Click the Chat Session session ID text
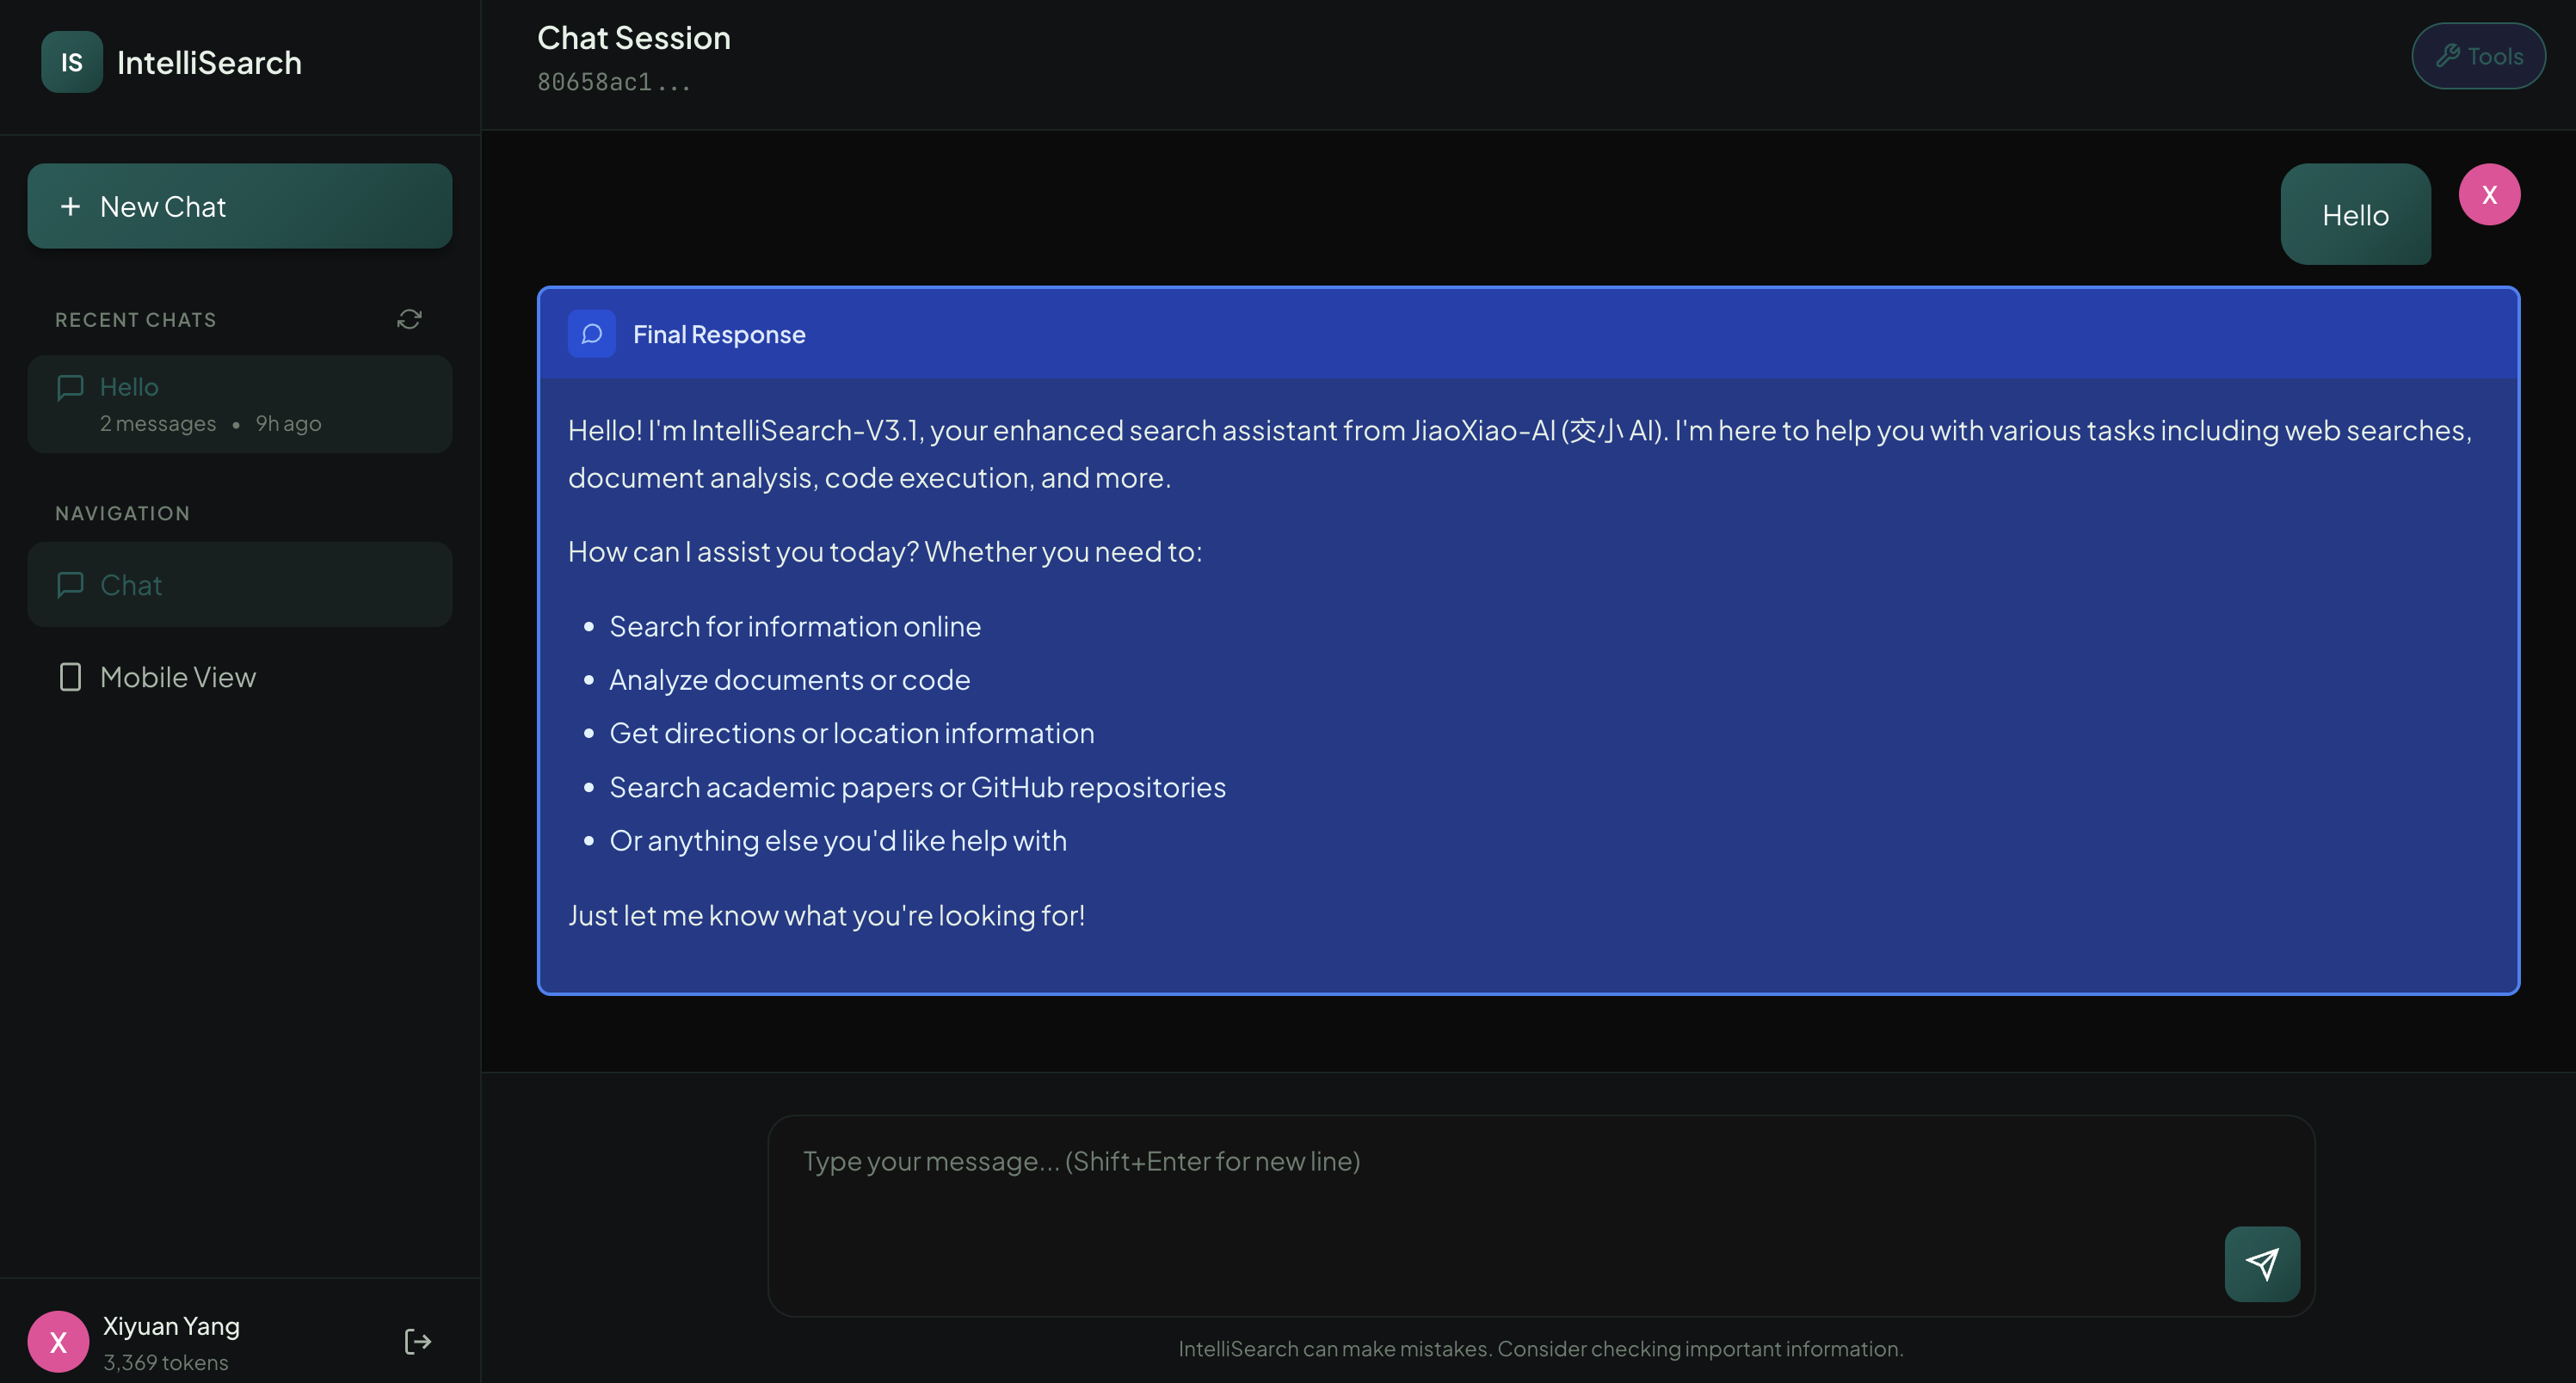Image resolution: width=2576 pixels, height=1383 pixels. pyautogui.click(x=613, y=82)
